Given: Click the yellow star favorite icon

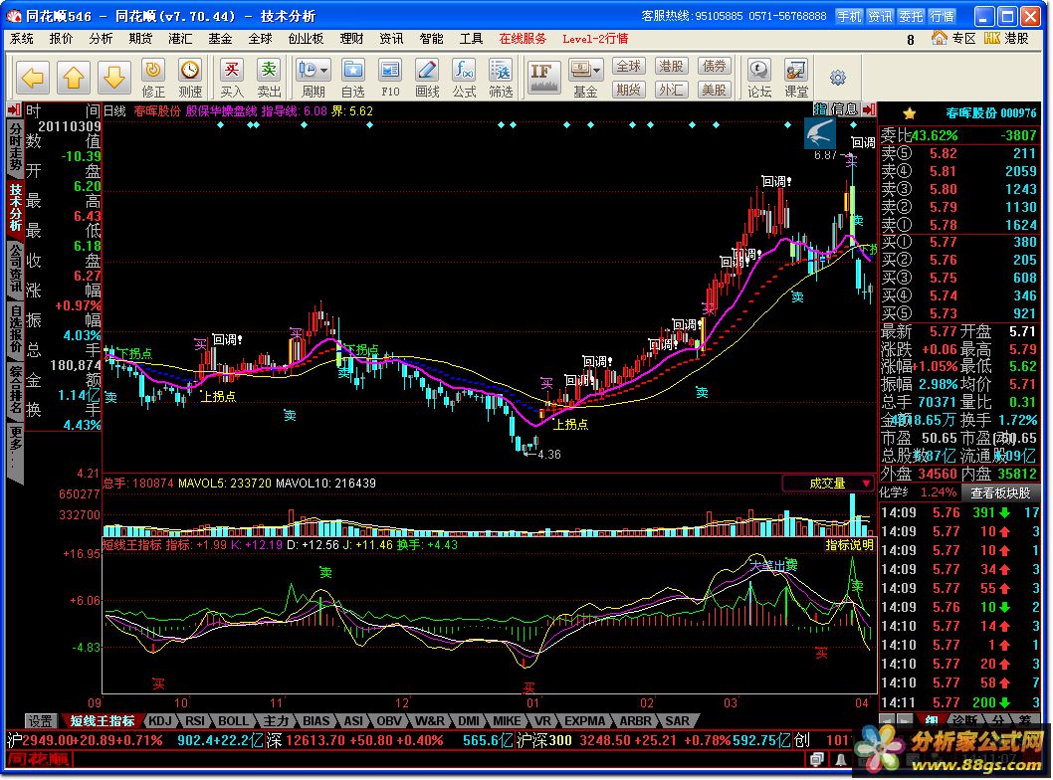Looking at the screenshot, I should (910, 113).
